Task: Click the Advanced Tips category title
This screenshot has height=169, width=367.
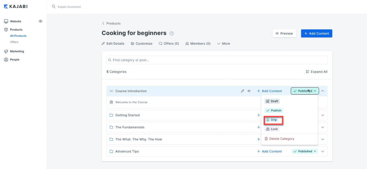Action: click(x=127, y=151)
